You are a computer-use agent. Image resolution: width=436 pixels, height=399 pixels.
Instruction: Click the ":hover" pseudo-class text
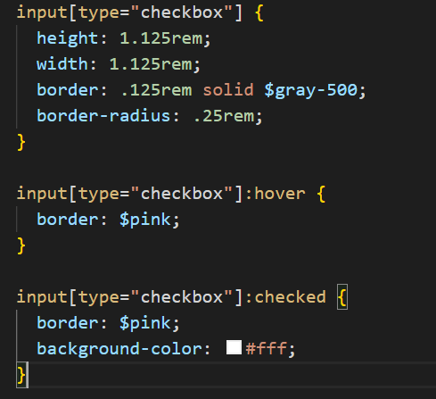click(x=276, y=194)
